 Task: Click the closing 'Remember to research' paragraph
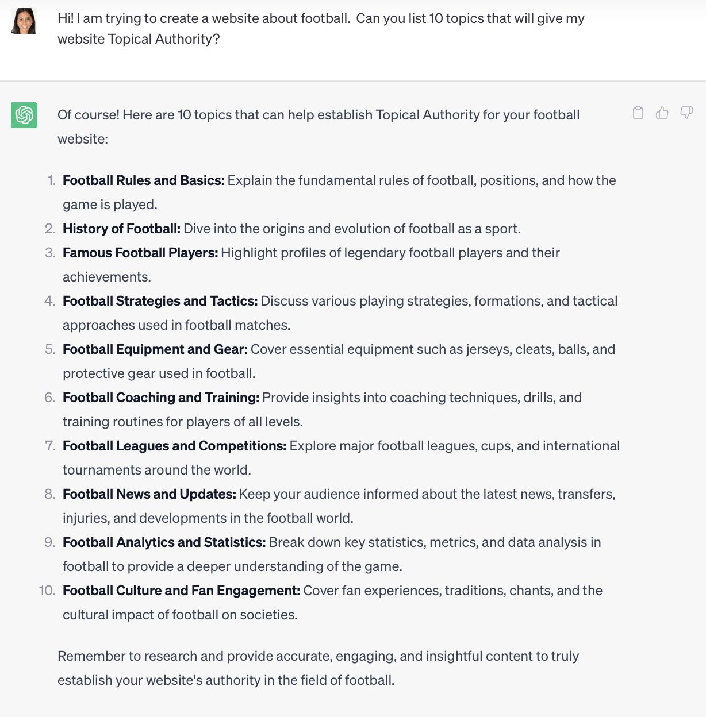(x=318, y=668)
